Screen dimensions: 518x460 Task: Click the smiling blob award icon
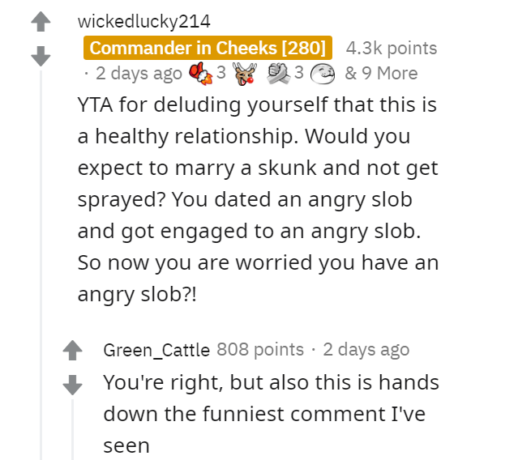coord(323,74)
